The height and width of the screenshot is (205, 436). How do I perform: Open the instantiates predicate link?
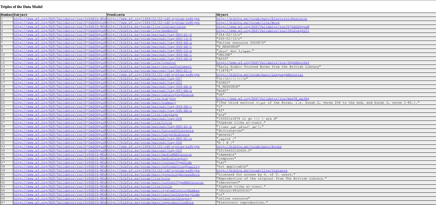coord(146,27)
